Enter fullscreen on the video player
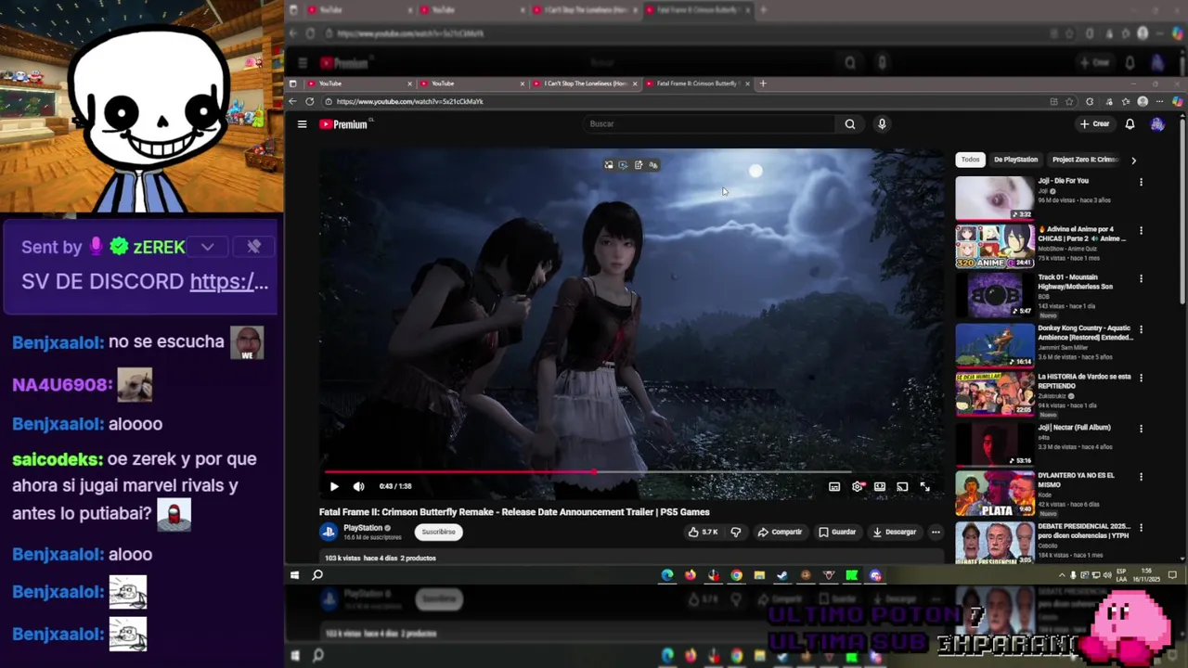Image resolution: width=1188 pixels, height=668 pixels. point(924,486)
